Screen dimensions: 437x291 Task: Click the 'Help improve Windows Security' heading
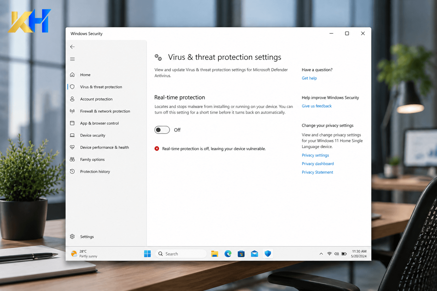(x=330, y=98)
